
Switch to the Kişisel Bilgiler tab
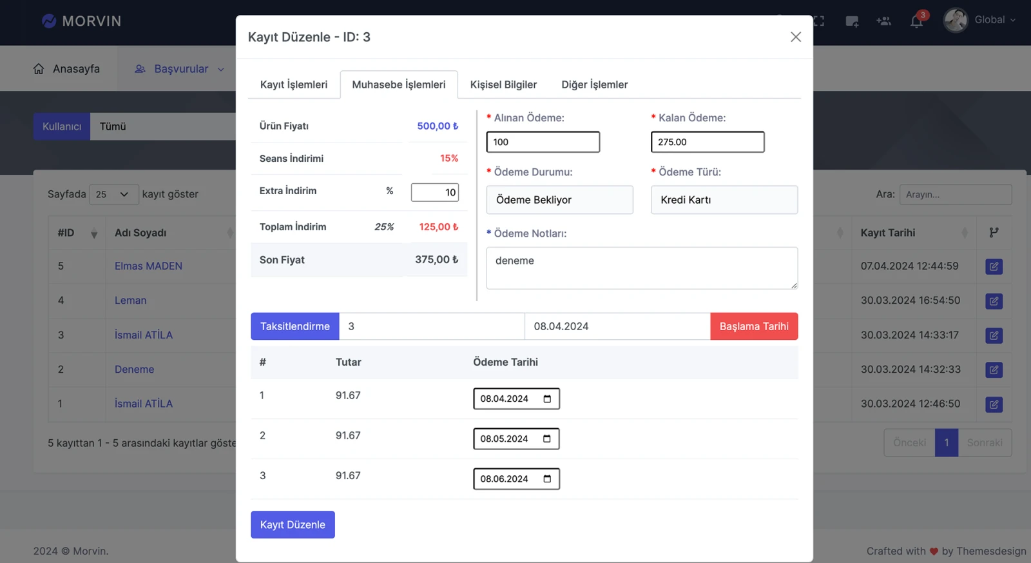(x=503, y=84)
